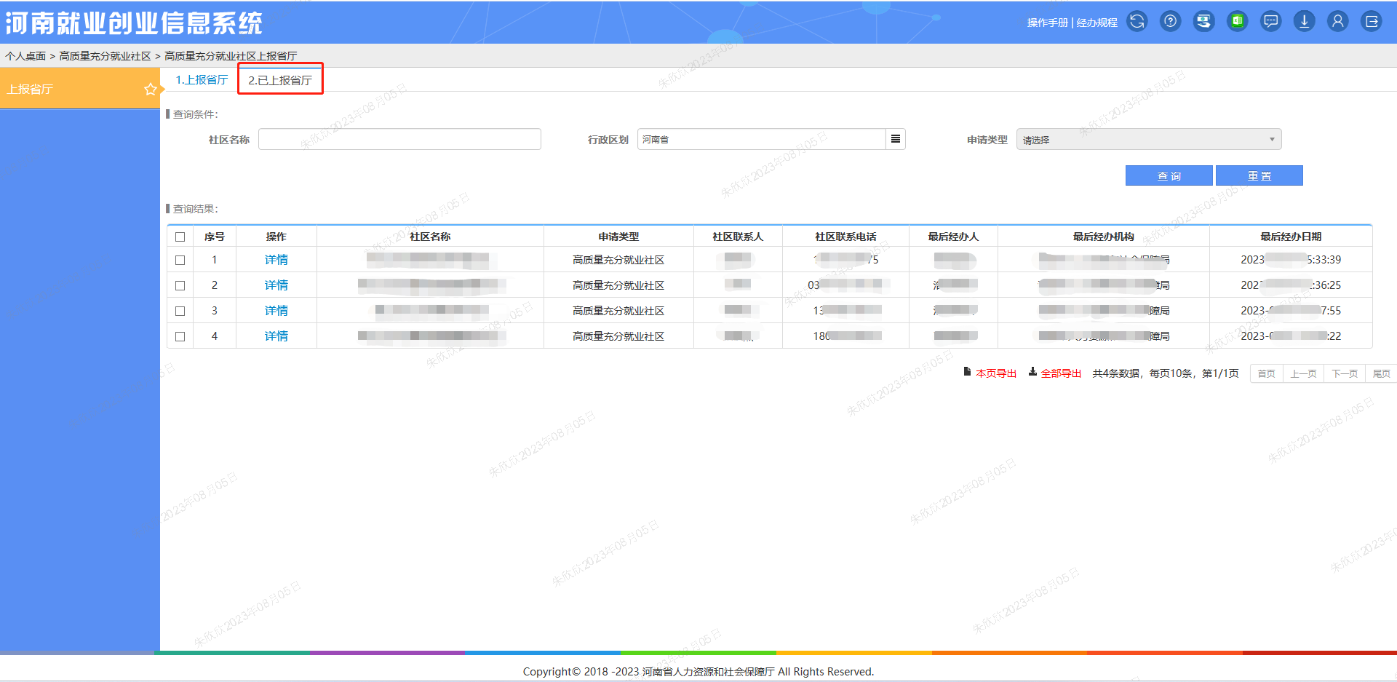Viewport: 1397px width, 682px height.
Task: Select the header checkbox to select all rows
Action: coord(180,236)
